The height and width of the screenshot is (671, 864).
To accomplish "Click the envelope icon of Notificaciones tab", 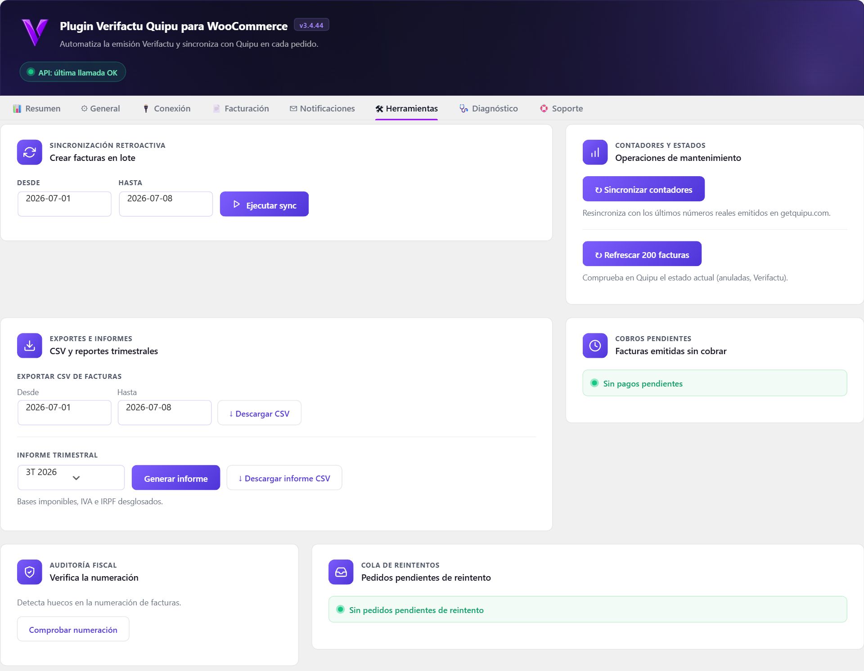I will 293,108.
